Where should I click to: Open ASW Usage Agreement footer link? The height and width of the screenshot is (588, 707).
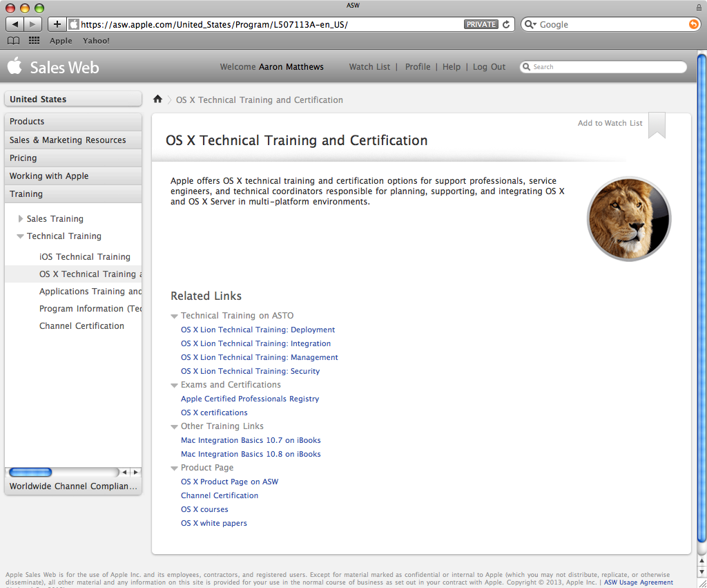pos(638,582)
